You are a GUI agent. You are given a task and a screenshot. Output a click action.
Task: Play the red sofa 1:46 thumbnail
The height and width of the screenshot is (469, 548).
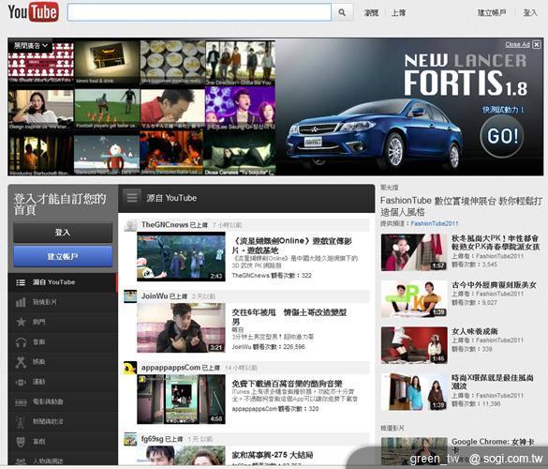414,345
